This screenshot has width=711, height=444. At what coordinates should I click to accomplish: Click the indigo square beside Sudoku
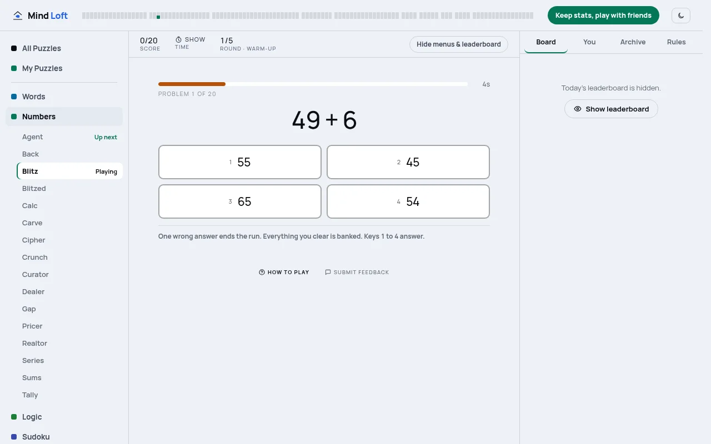[14, 437]
